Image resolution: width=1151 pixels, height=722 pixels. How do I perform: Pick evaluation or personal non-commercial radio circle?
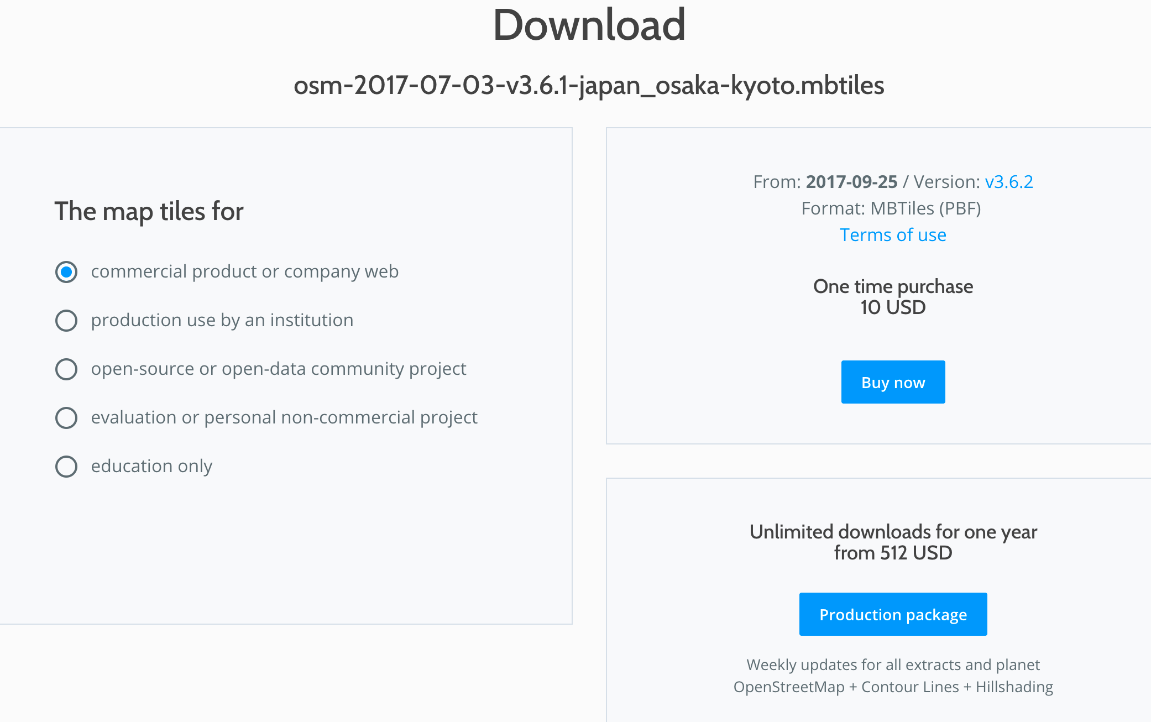[x=66, y=418]
